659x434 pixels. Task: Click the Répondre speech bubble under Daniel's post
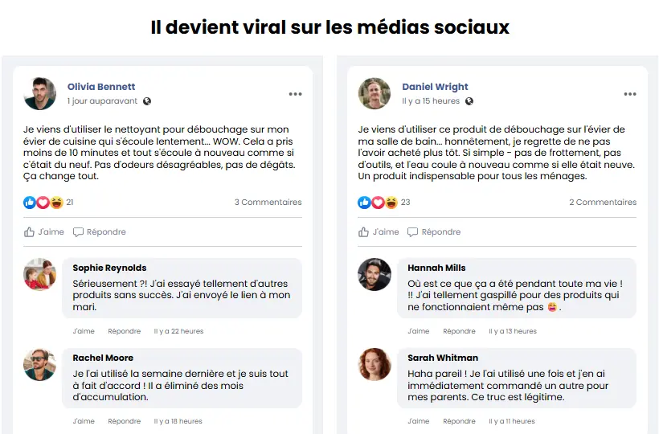tap(434, 232)
